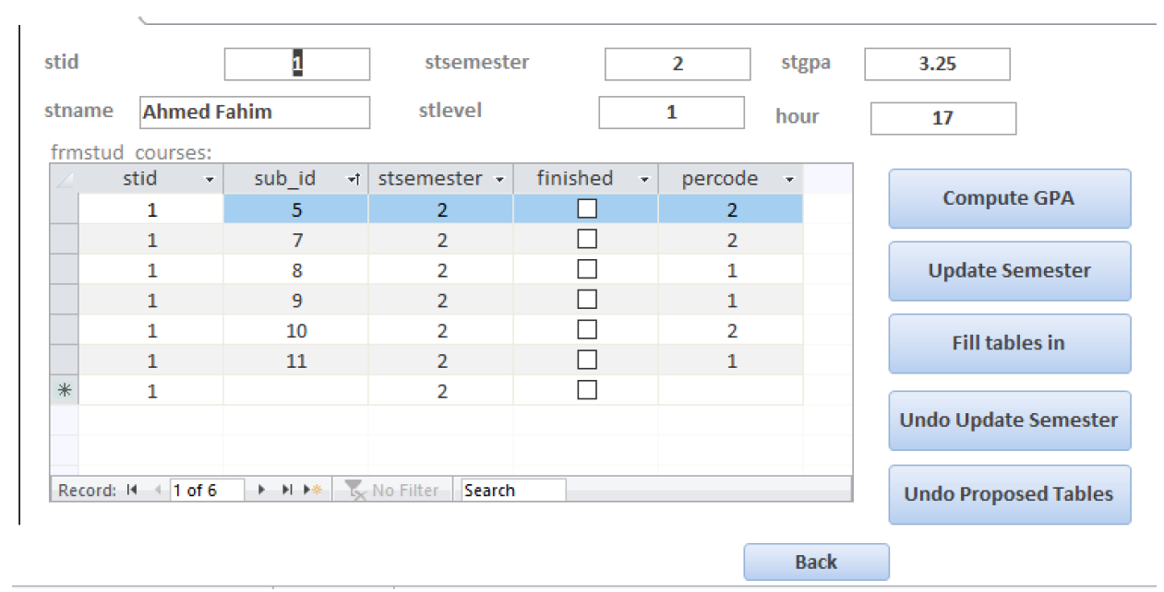Open the finished column dropdown
This screenshot has height=592, width=1164.
(644, 180)
